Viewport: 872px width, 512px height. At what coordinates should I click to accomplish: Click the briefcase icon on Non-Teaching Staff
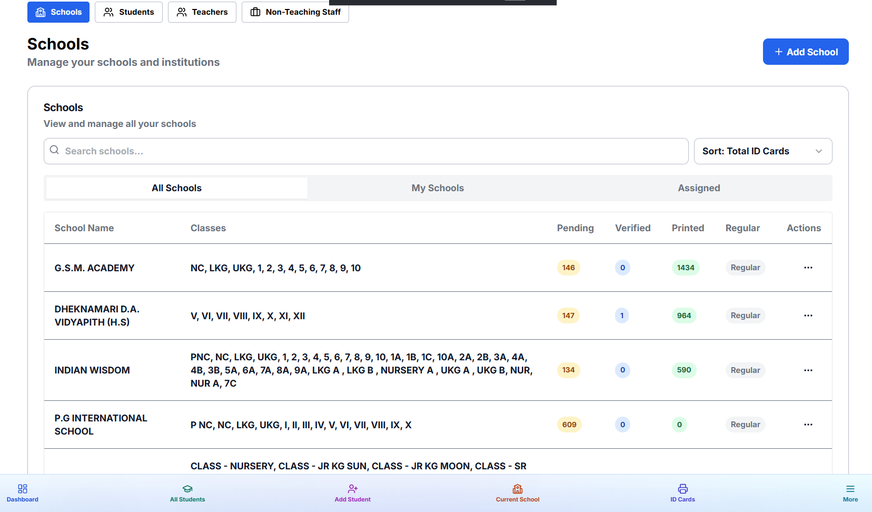[255, 12]
